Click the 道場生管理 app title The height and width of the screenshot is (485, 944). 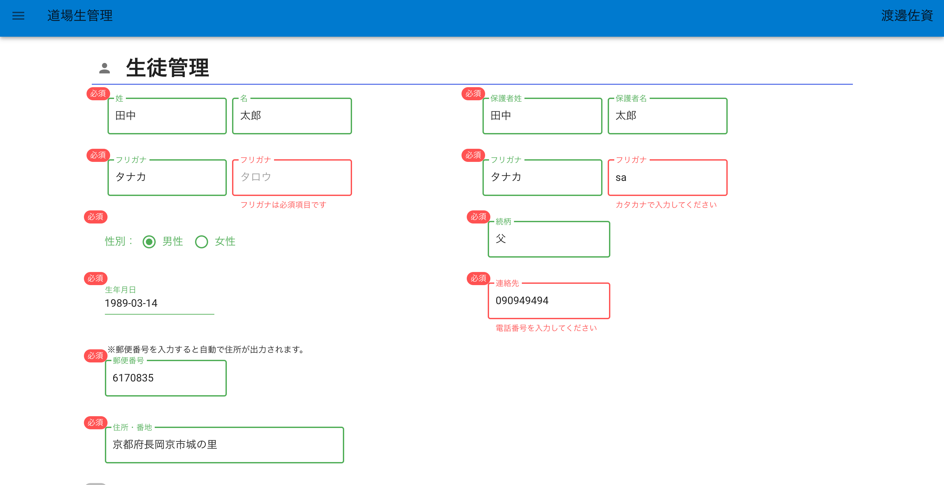click(x=80, y=15)
